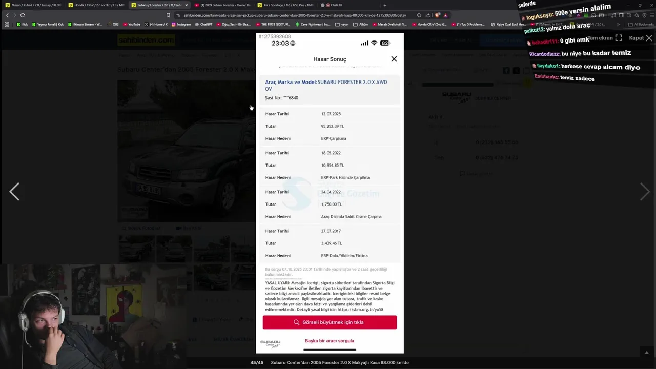The image size is (656, 369).
Task: Switch to the 2009 Subaru Forester YouTube tab
Action: tap(223, 5)
